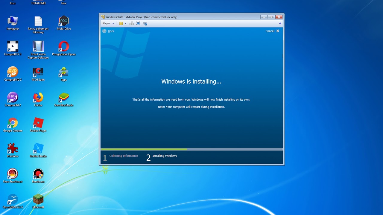Click the X icon beside Cancel
The height and width of the screenshot is (215, 383).
[278, 31]
